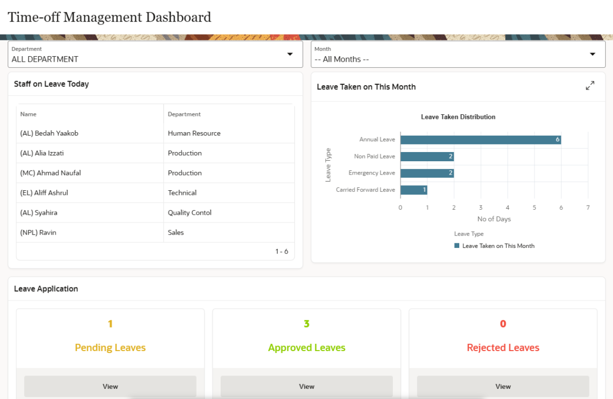The width and height of the screenshot is (613, 399).
Task: Click the Pending Leaves count number
Action: (x=110, y=323)
